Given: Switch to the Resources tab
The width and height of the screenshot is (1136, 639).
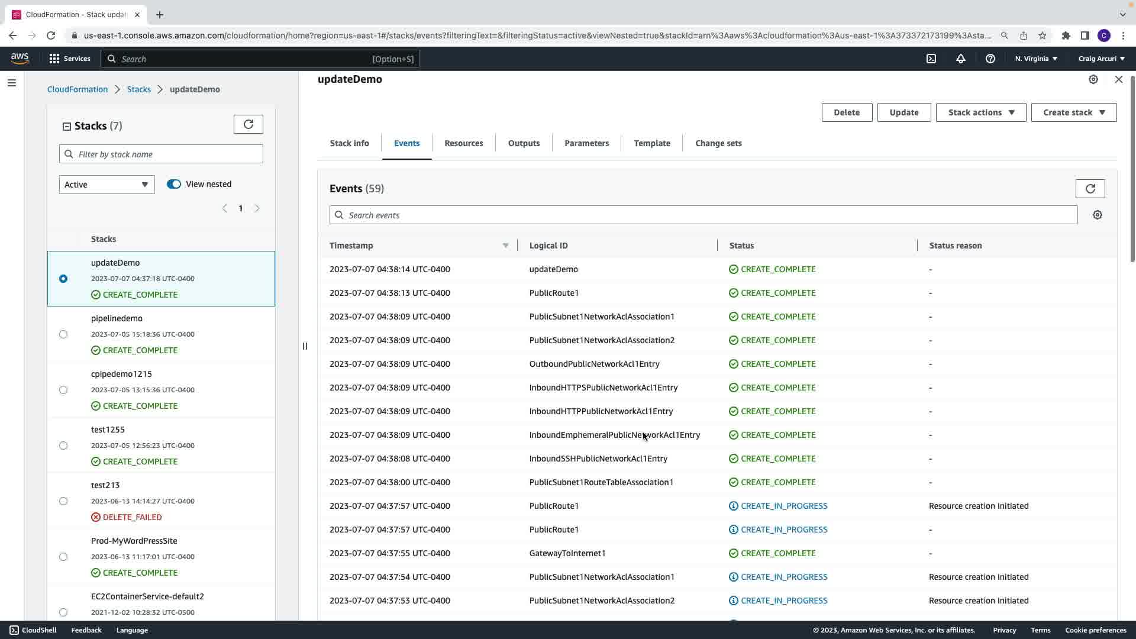Looking at the screenshot, I should [x=463, y=143].
